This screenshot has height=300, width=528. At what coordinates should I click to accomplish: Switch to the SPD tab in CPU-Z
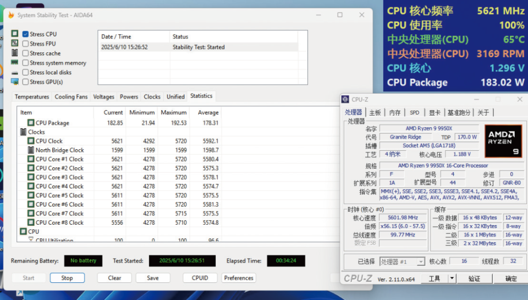(x=414, y=113)
